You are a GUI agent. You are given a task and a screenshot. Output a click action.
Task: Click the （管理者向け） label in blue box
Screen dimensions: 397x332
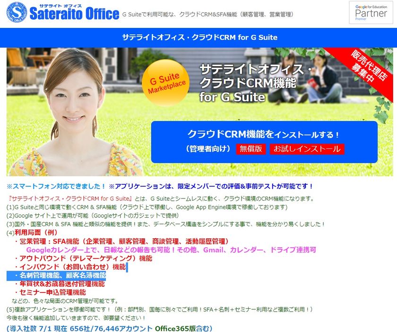point(208,149)
